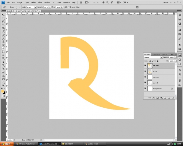
Task: Open untitled - Paint from taskbar
Action: 95,144
